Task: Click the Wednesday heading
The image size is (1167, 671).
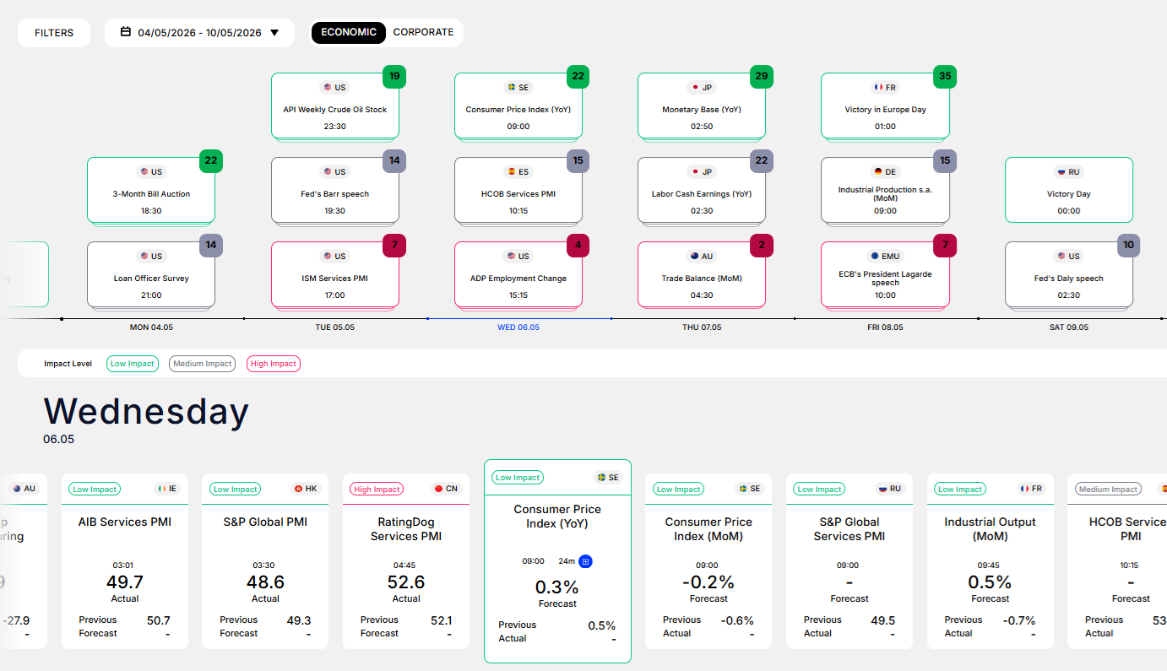Action: pos(146,411)
